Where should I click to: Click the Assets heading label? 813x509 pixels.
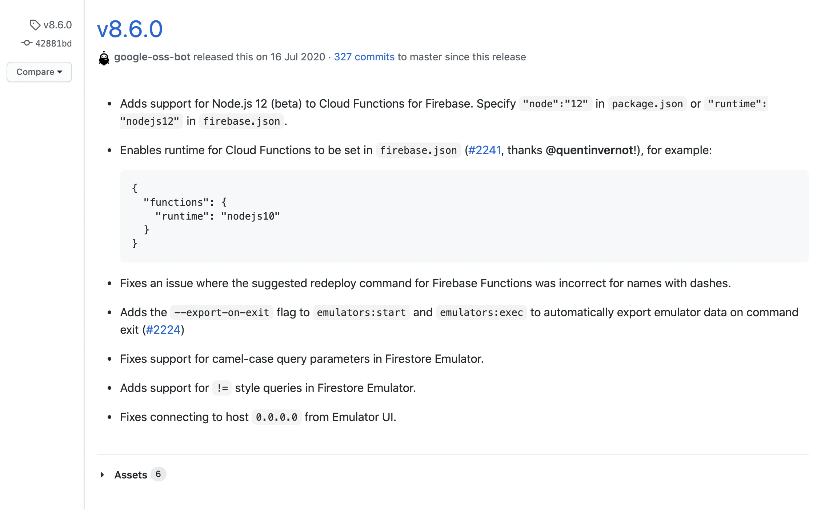(x=131, y=475)
